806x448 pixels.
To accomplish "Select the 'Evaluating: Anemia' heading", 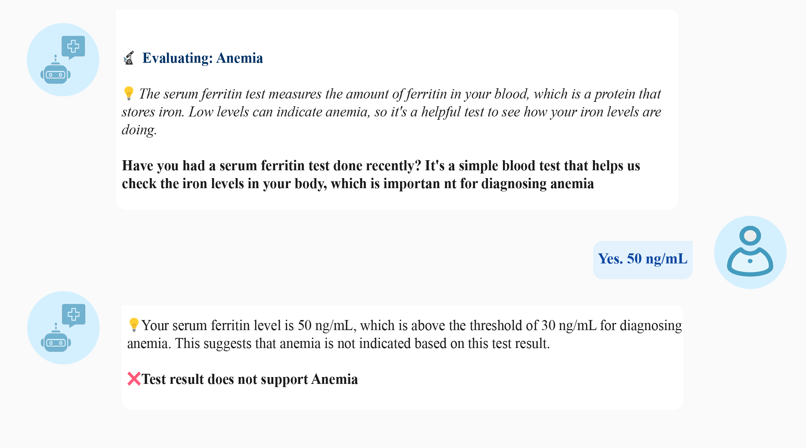I will (202, 58).
